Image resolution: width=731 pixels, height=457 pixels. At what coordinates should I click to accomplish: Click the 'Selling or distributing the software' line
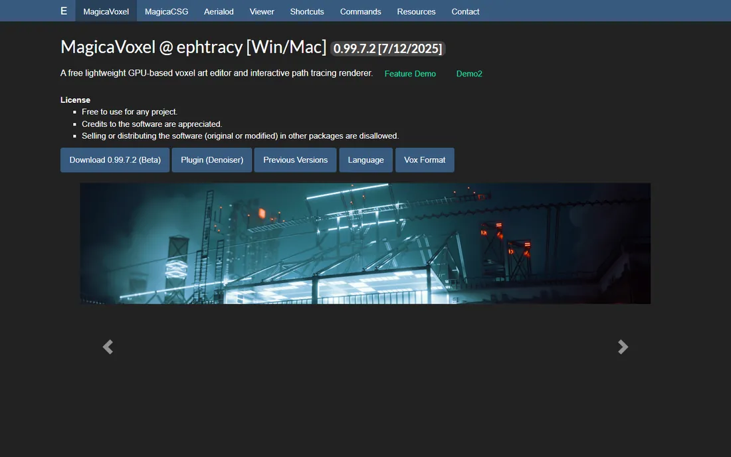pyautogui.click(x=240, y=136)
